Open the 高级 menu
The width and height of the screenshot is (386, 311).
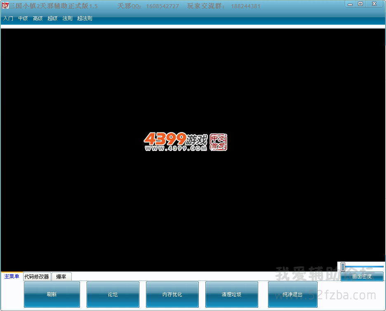(x=38, y=19)
